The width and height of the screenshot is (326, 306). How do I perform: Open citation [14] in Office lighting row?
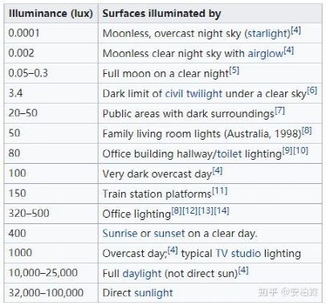click(x=222, y=210)
